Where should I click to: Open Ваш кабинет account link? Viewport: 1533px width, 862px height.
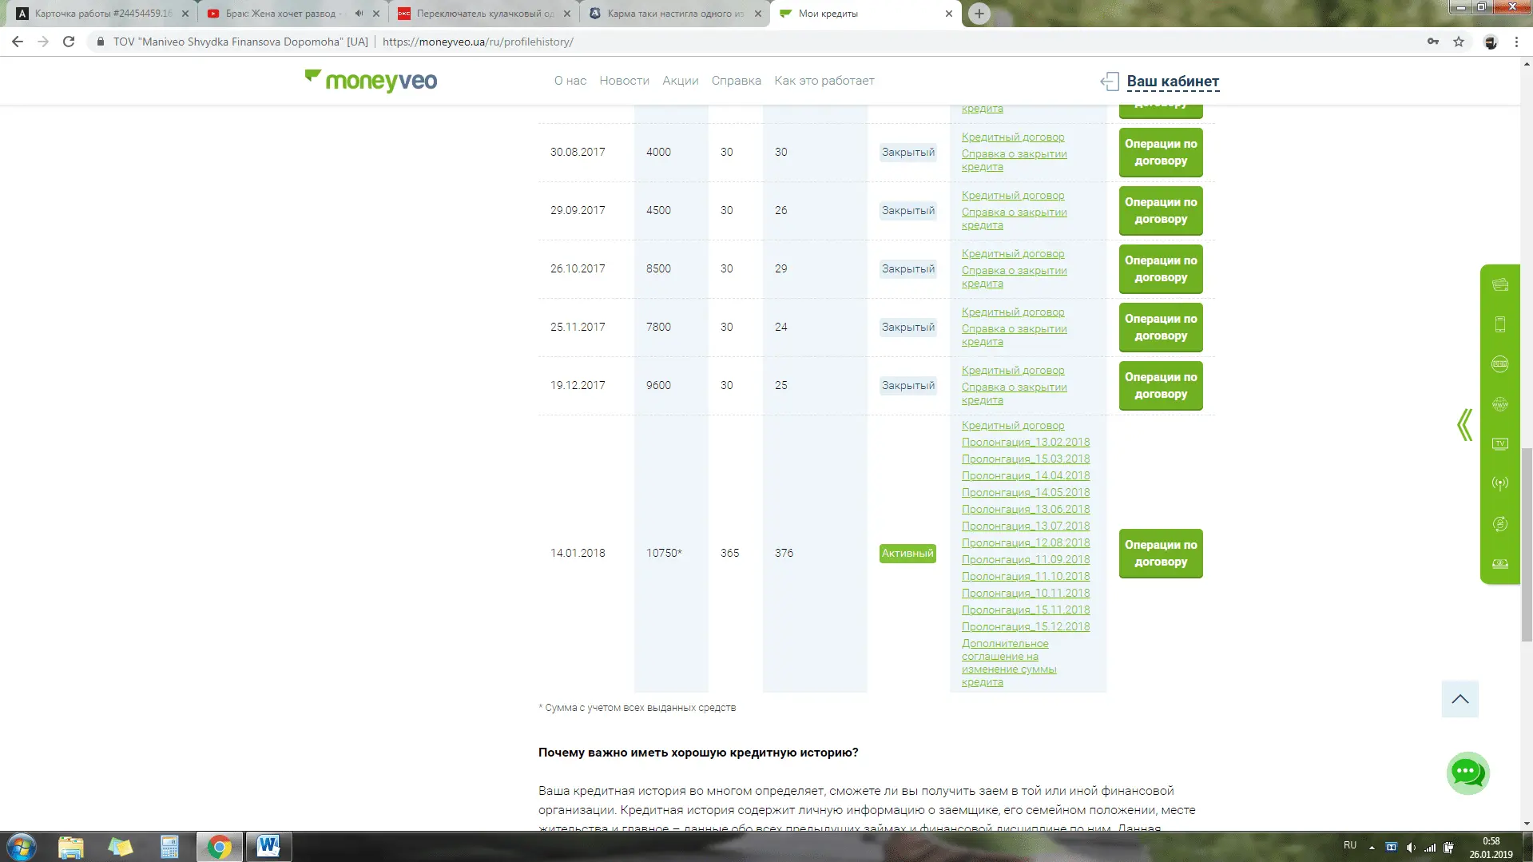(x=1172, y=81)
